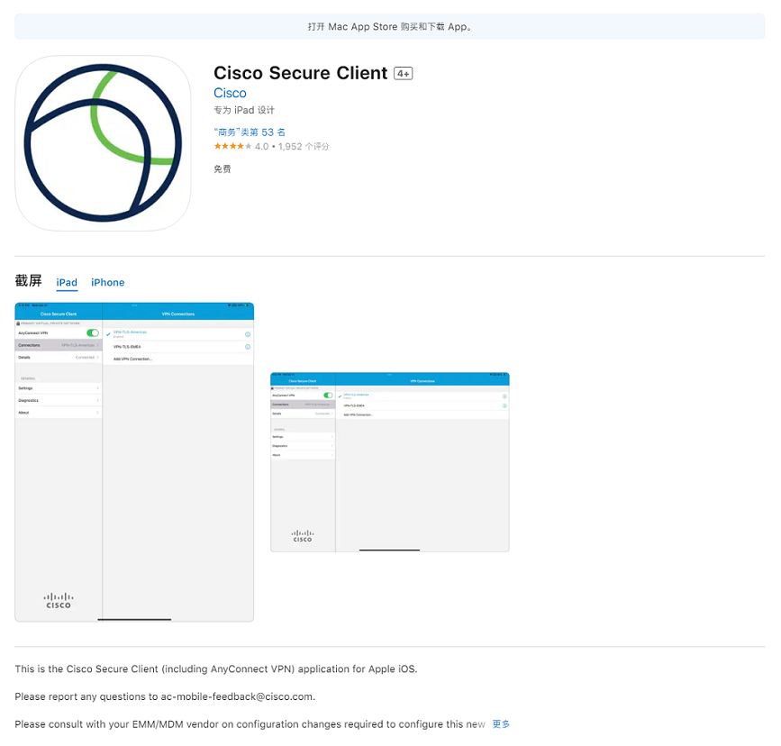Toggle AnyConnect VPN switch in landscape screenshot

click(x=328, y=396)
